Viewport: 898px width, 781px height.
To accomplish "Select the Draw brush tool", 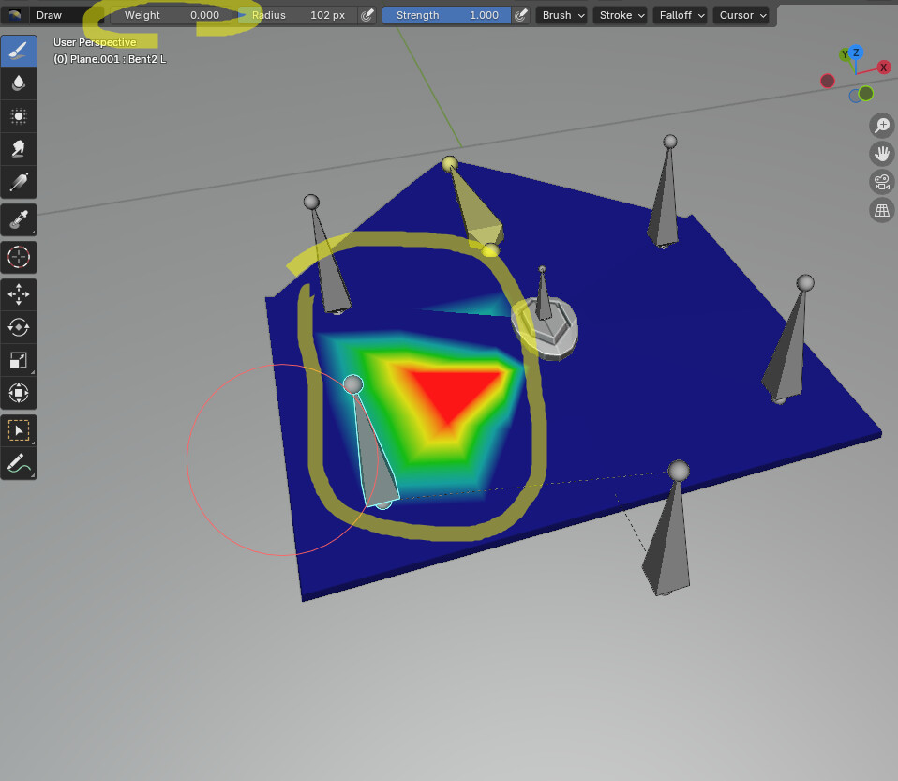I will pos(19,51).
